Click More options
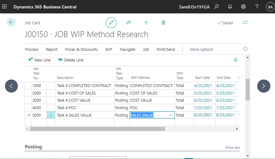Screen dimensions: 275x159 [x=202, y=50]
